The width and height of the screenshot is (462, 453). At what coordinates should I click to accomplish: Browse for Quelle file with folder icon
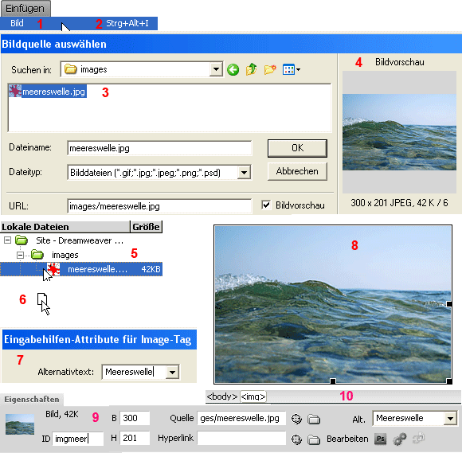point(314,419)
